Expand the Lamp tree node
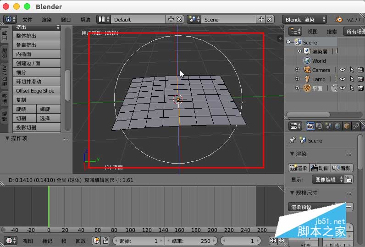Image resolution: width=365 pixels, height=247 pixels. click(x=297, y=79)
